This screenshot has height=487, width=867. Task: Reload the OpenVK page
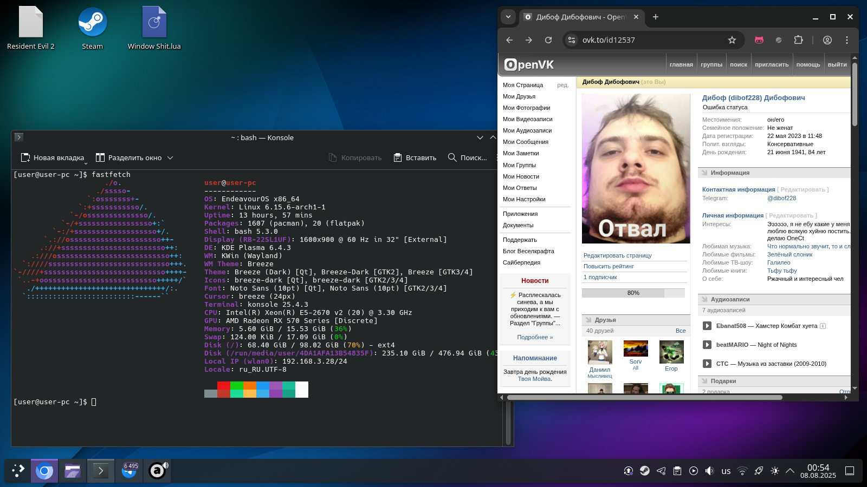click(x=548, y=40)
